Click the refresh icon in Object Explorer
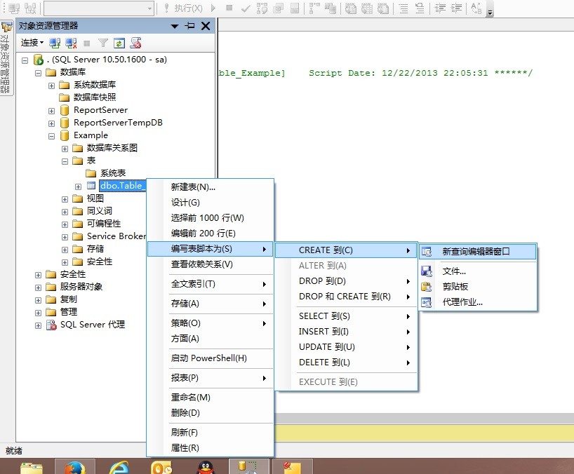The image size is (574, 474). pyautogui.click(x=119, y=43)
